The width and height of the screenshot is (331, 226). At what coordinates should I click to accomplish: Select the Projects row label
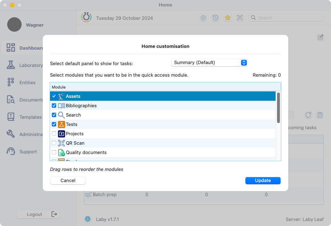point(75,134)
